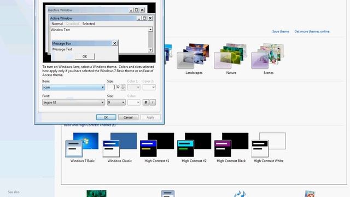This screenshot has height=197, width=350.
Task: Open the Window Color icon at bottom
Action: [x=168, y=194]
